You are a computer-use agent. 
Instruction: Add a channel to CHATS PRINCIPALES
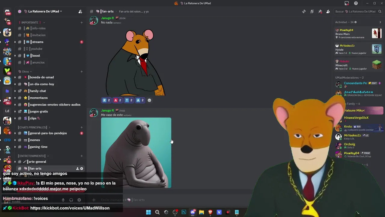coord(82,127)
